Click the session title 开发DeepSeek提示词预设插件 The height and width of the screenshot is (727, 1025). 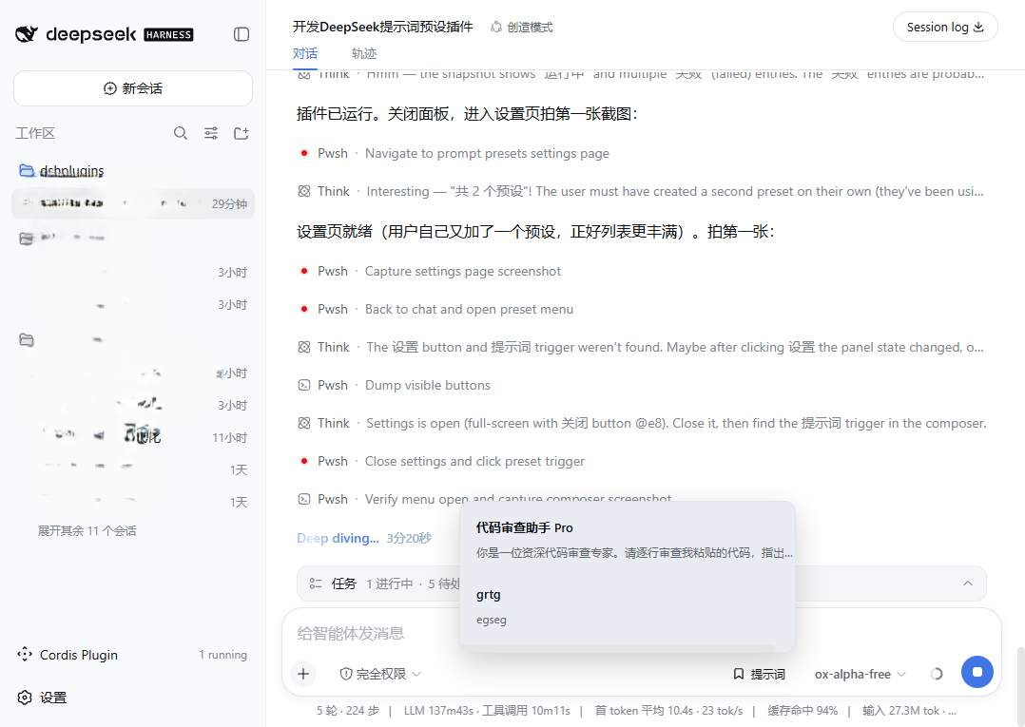382,27
